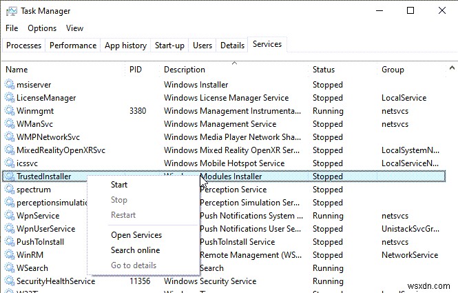The width and height of the screenshot is (458, 293).
Task: Click the icssvc service icon
Action: tap(9, 163)
